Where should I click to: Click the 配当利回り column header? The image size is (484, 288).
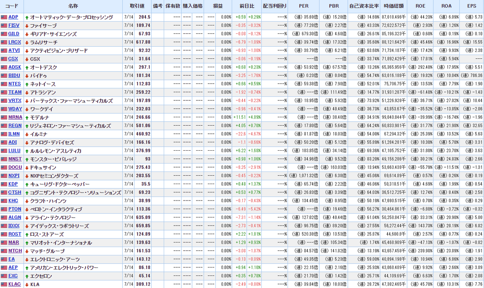pos(275,6)
